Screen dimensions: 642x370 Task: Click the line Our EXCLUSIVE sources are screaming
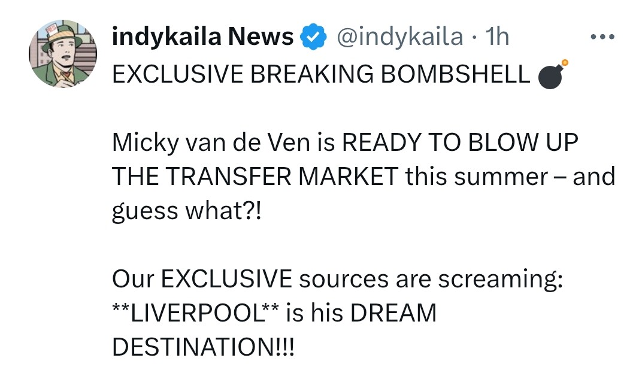[337, 280]
